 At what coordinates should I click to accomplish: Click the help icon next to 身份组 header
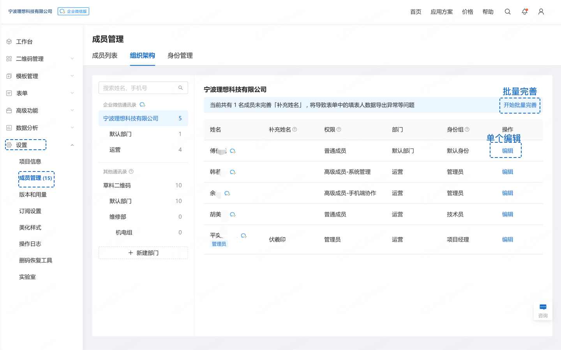(467, 129)
